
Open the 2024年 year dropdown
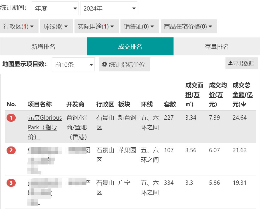[109, 8]
